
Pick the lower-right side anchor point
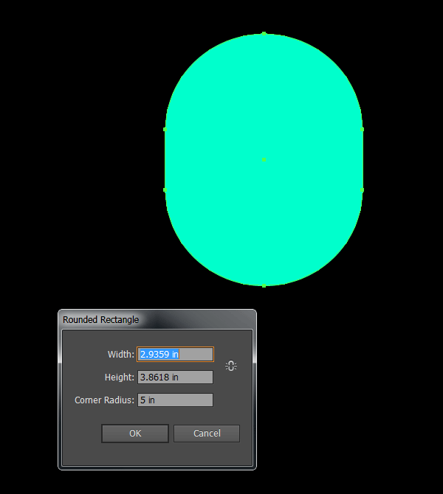pos(363,189)
